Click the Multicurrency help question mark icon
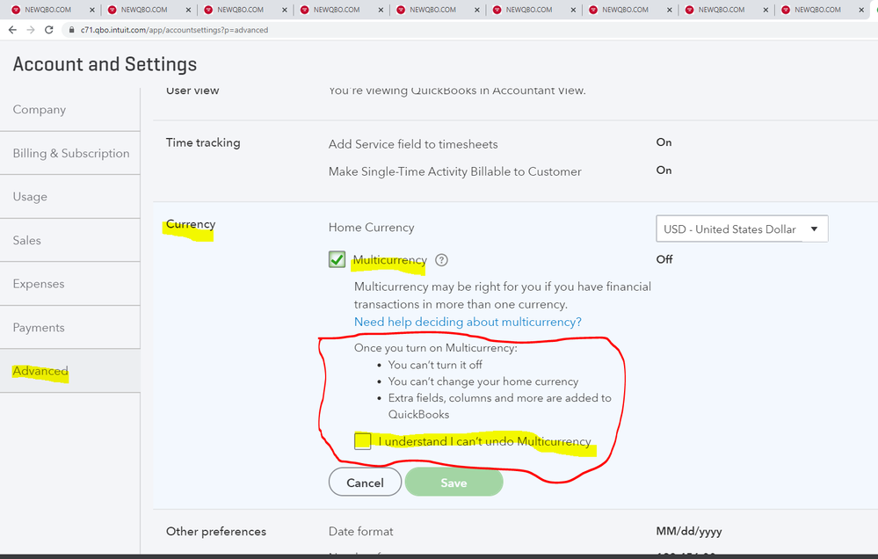 point(441,260)
